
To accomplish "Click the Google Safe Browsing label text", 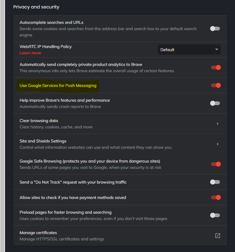I will [90, 161].
